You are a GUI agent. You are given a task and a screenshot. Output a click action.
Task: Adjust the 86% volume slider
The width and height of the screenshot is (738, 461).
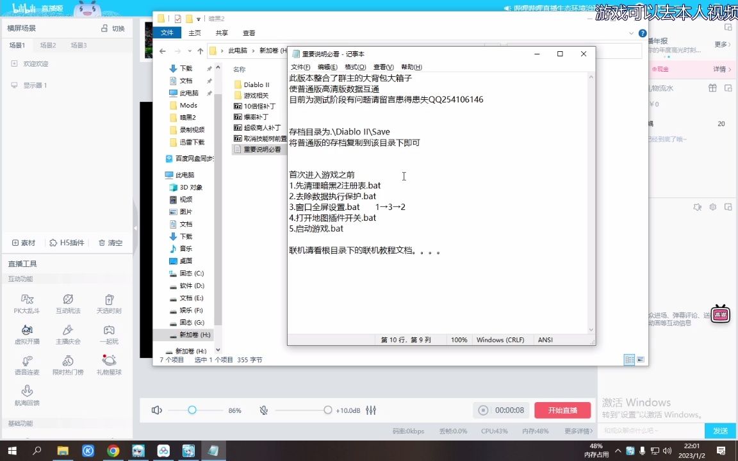click(192, 411)
